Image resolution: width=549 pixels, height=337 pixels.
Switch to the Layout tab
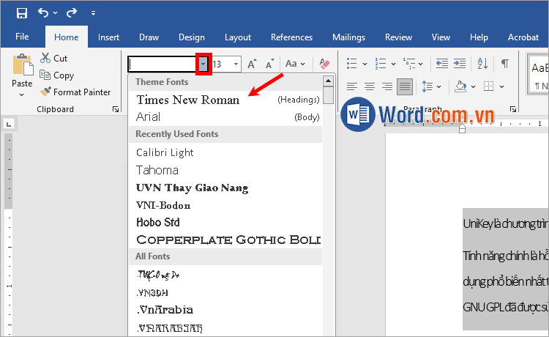coord(237,37)
